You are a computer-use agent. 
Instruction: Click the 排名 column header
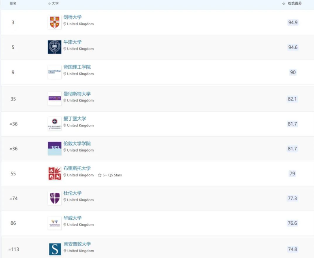pyautogui.click(x=13, y=3)
